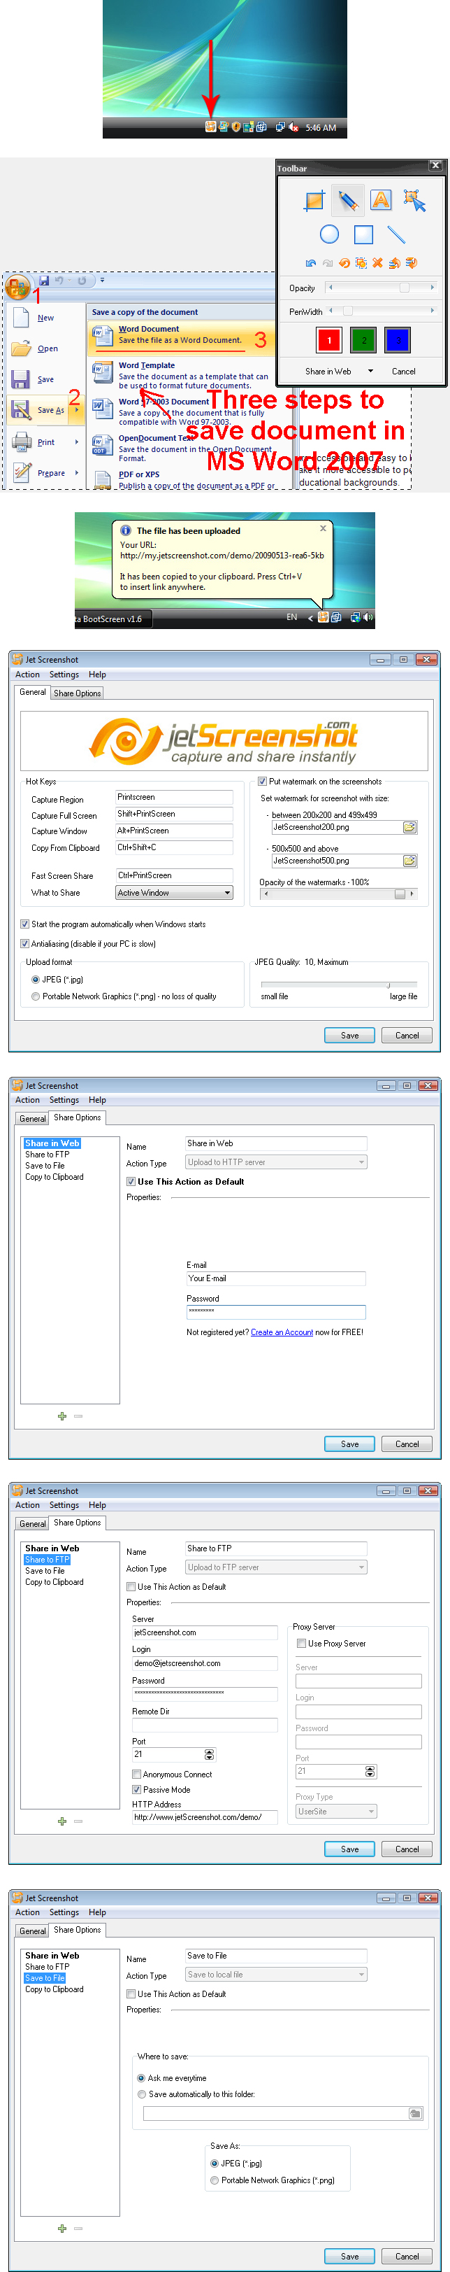Select the Ellipse shape tool

[329, 234]
